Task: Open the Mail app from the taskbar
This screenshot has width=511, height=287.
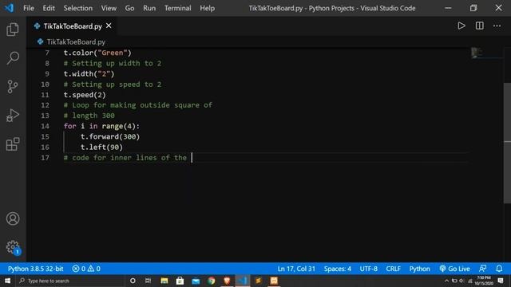Action: pos(196,281)
